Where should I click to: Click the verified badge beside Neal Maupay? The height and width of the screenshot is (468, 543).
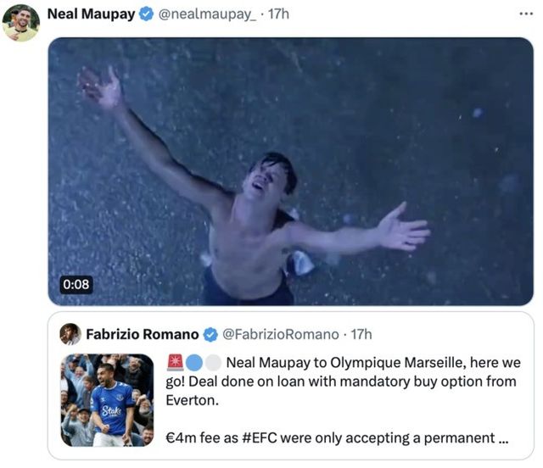[x=147, y=14]
